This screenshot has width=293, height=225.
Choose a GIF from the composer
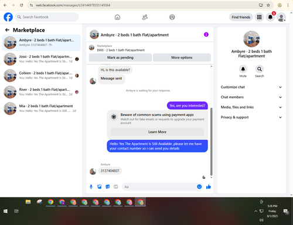click(x=116, y=187)
